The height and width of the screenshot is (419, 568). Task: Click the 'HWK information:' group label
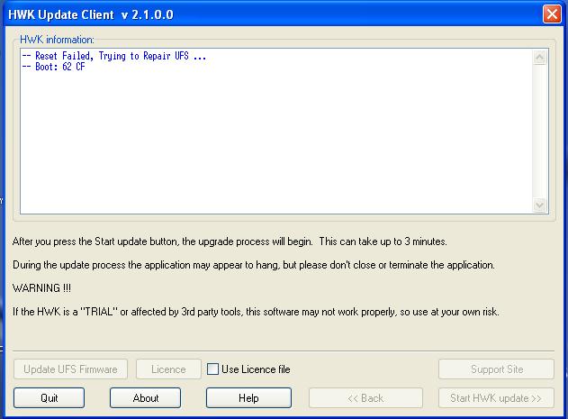click(57, 40)
